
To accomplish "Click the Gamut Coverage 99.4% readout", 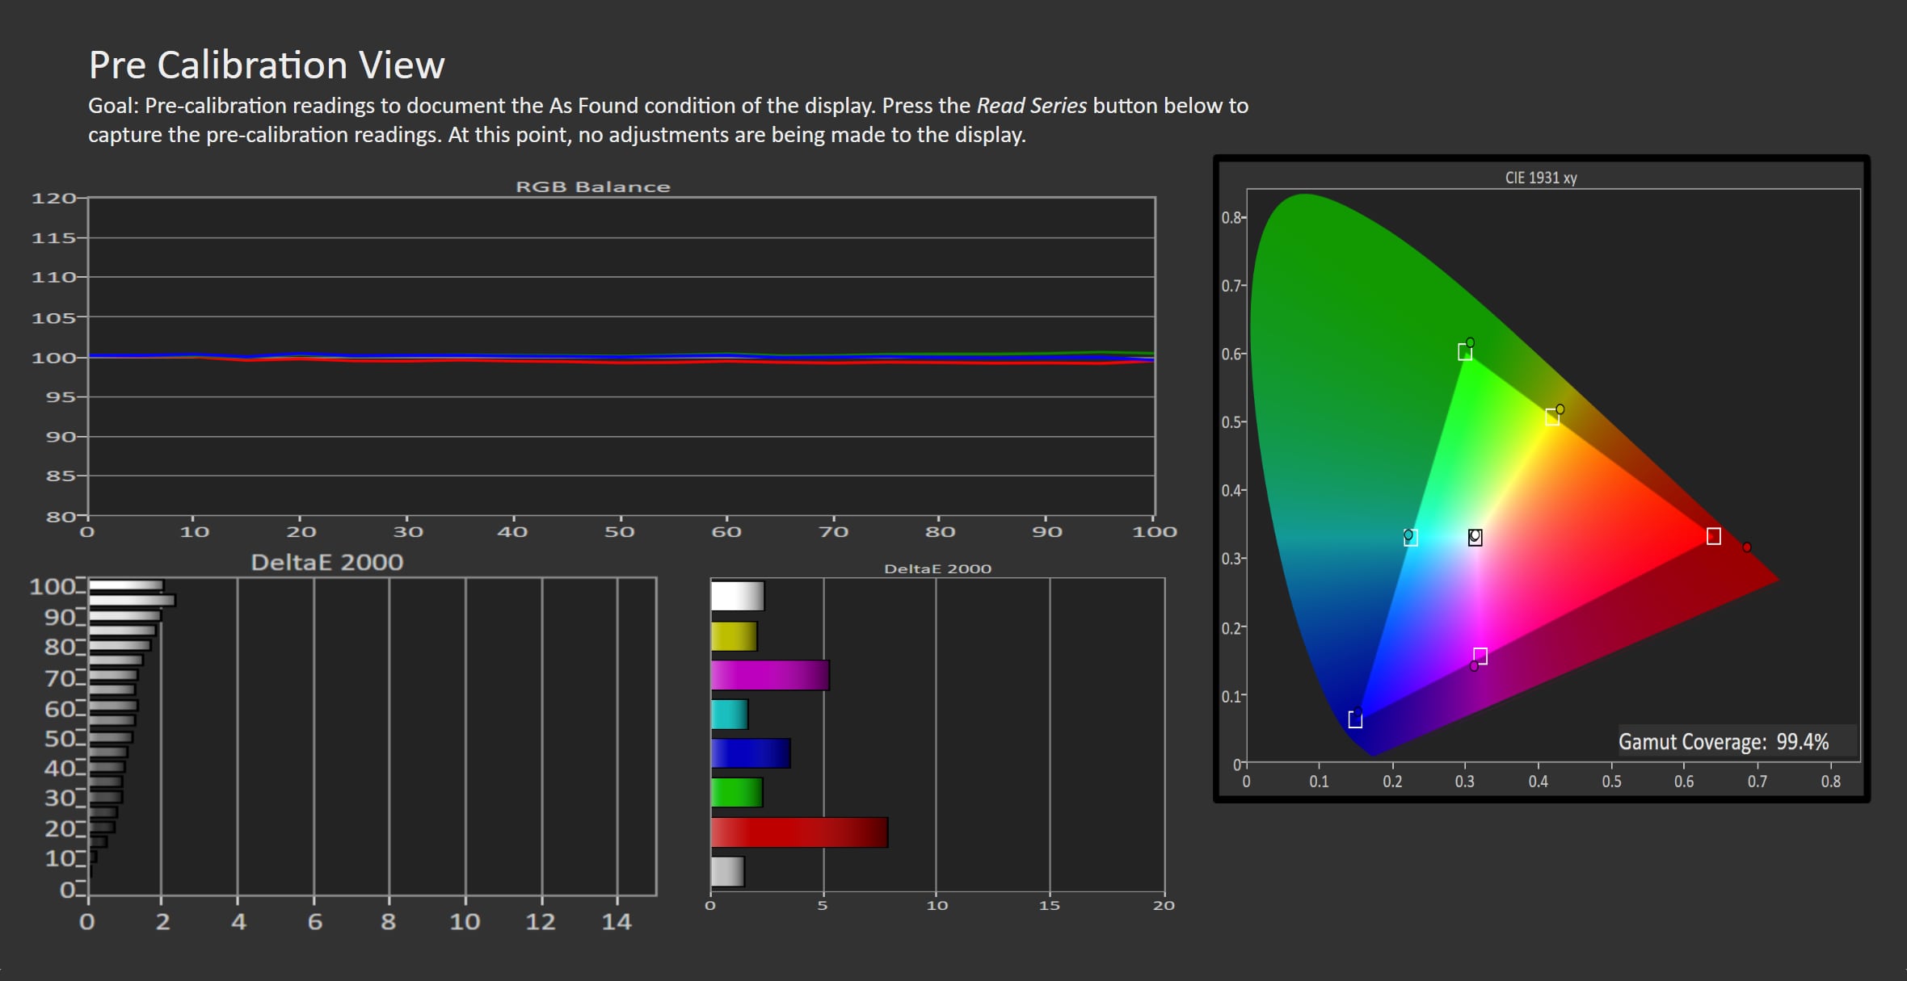I will (x=1724, y=742).
